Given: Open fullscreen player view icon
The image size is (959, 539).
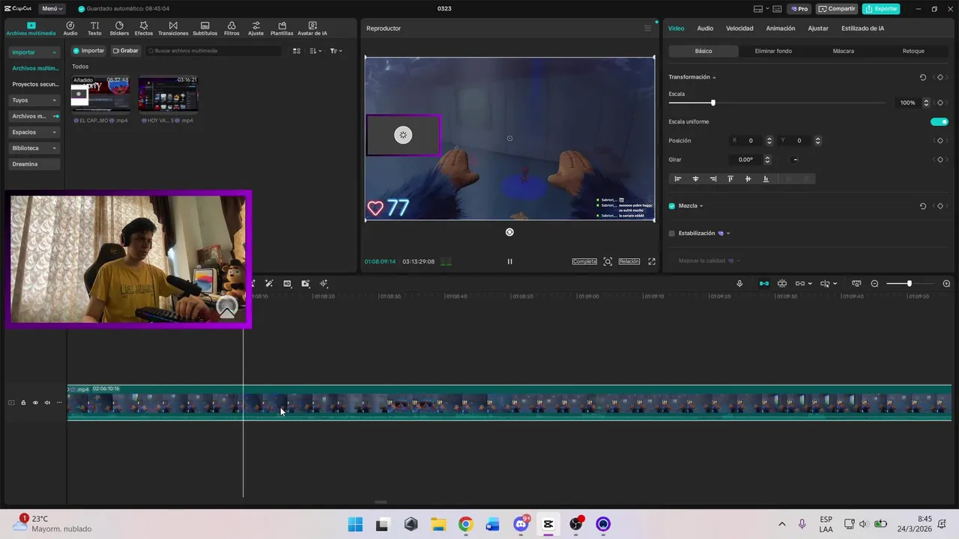Looking at the screenshot, I should 652,261.
